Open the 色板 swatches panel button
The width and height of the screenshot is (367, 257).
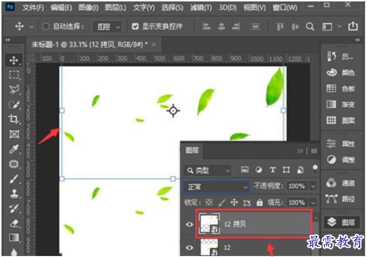(x=341, y=89)
